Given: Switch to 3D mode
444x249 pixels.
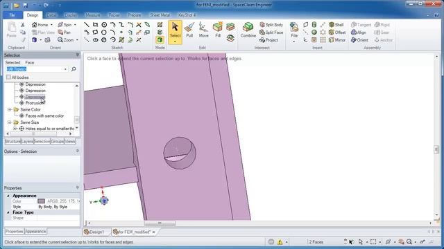Looking at the screenshot, I should point(160,40).
